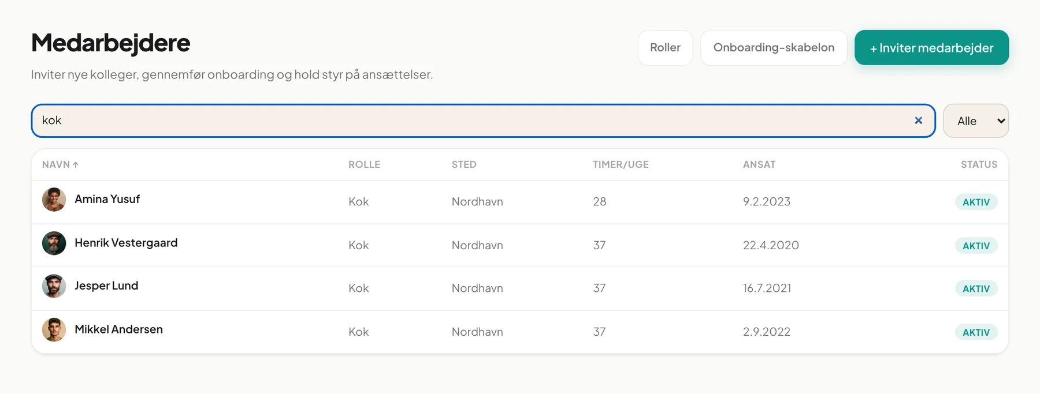Click Henrik Vestergaard's avatar photo
The width and height of the screenshot is (1040, 394).
(54, 243)
